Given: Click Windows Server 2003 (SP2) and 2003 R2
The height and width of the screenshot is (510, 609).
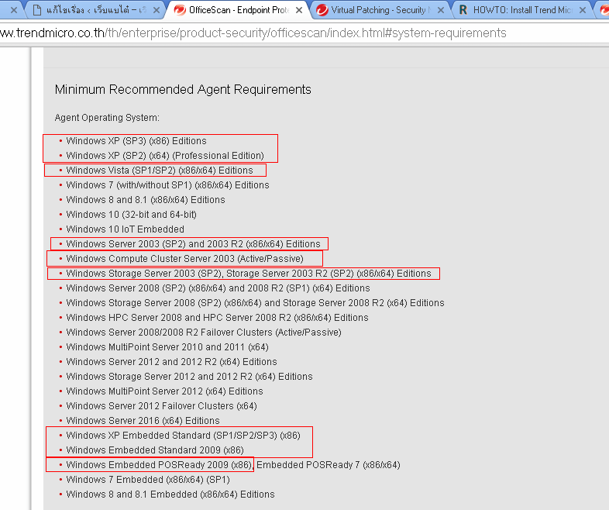Looking at the screenshot, I should [194, 244].
